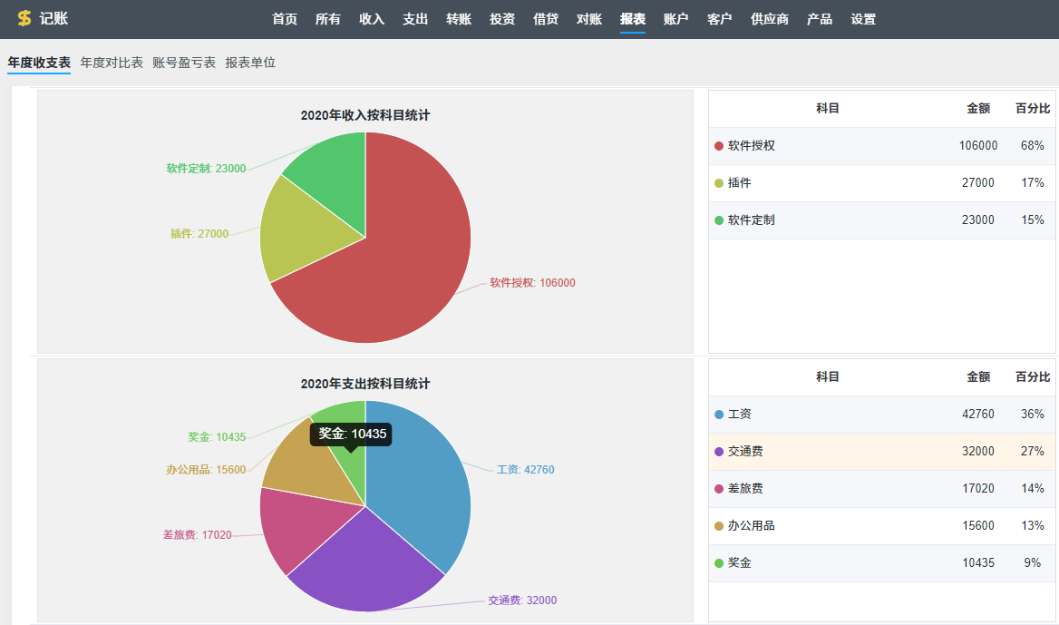1059x625 pixels.
Task: Click 金额 header in expense table
Action: tap(978, 377)
